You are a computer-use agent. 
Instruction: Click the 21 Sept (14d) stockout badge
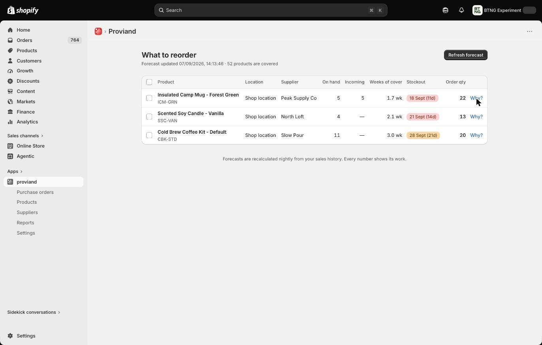[x=423, y=117]
